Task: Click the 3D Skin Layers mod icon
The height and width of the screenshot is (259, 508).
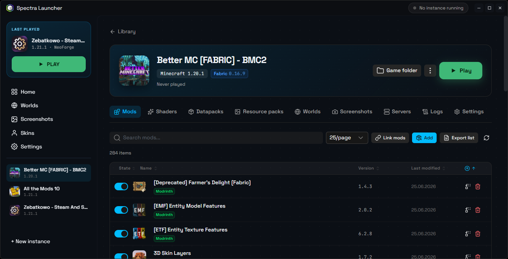Action: tap(139, 255)
